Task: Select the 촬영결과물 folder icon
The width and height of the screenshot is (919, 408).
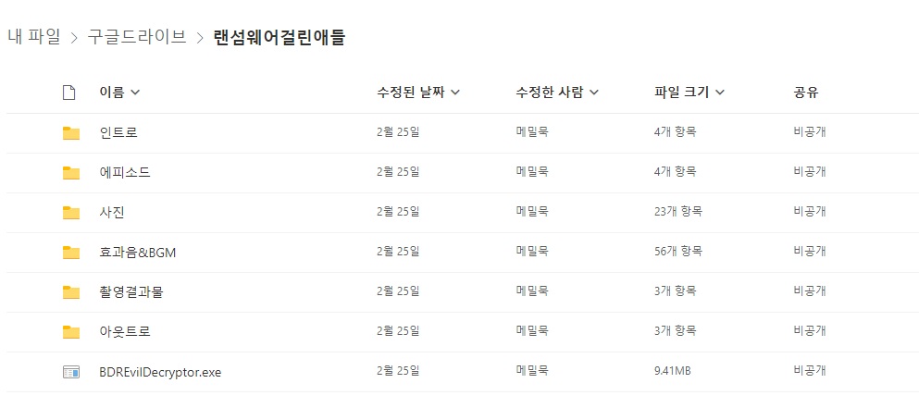Action: pos(71,292)
